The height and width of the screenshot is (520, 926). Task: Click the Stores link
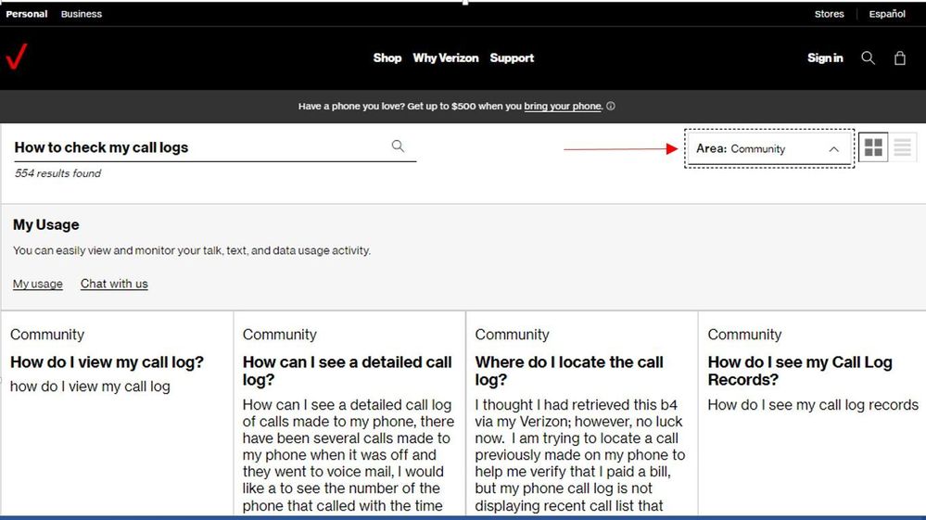(830, 14)
